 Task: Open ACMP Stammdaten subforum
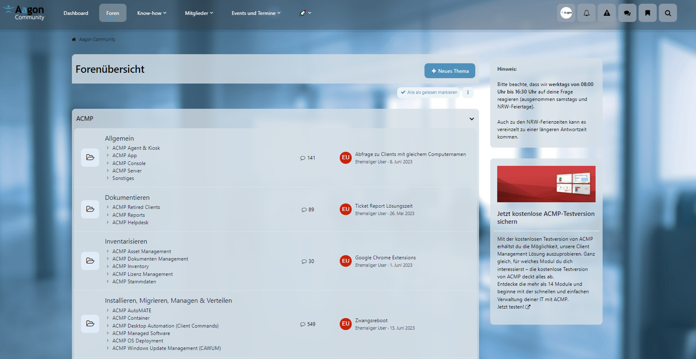(134, 282)
